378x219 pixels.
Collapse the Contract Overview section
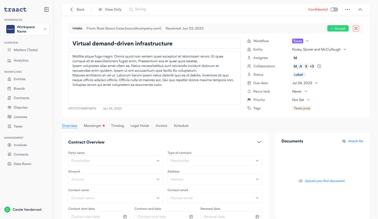point(259,142)
